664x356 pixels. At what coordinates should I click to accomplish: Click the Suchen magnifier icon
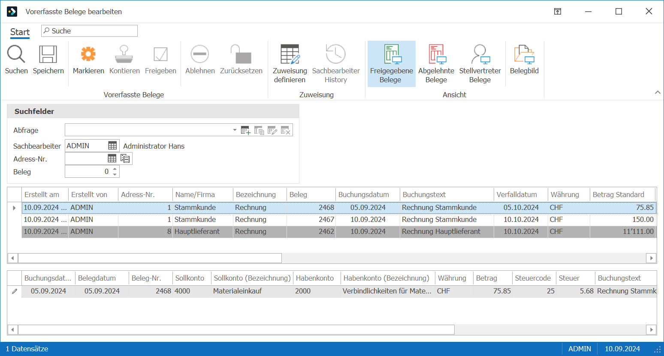click(x=16, y=54)
